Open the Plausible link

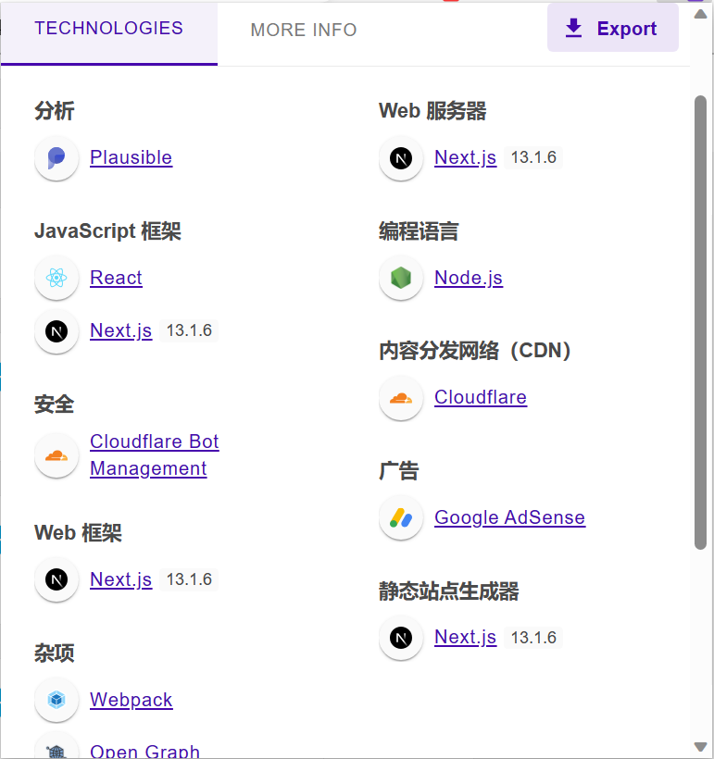point(131,158)
